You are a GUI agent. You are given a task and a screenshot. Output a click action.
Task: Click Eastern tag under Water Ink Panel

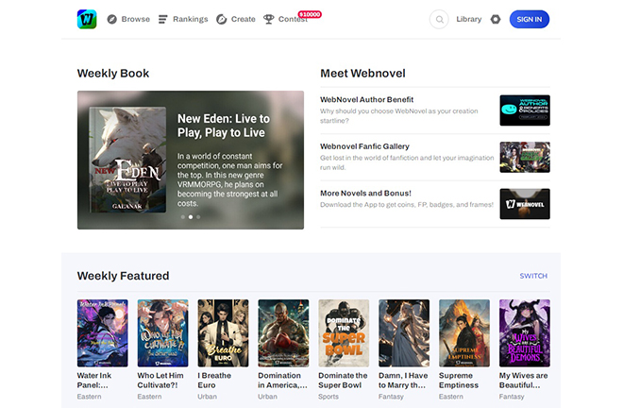90,397
